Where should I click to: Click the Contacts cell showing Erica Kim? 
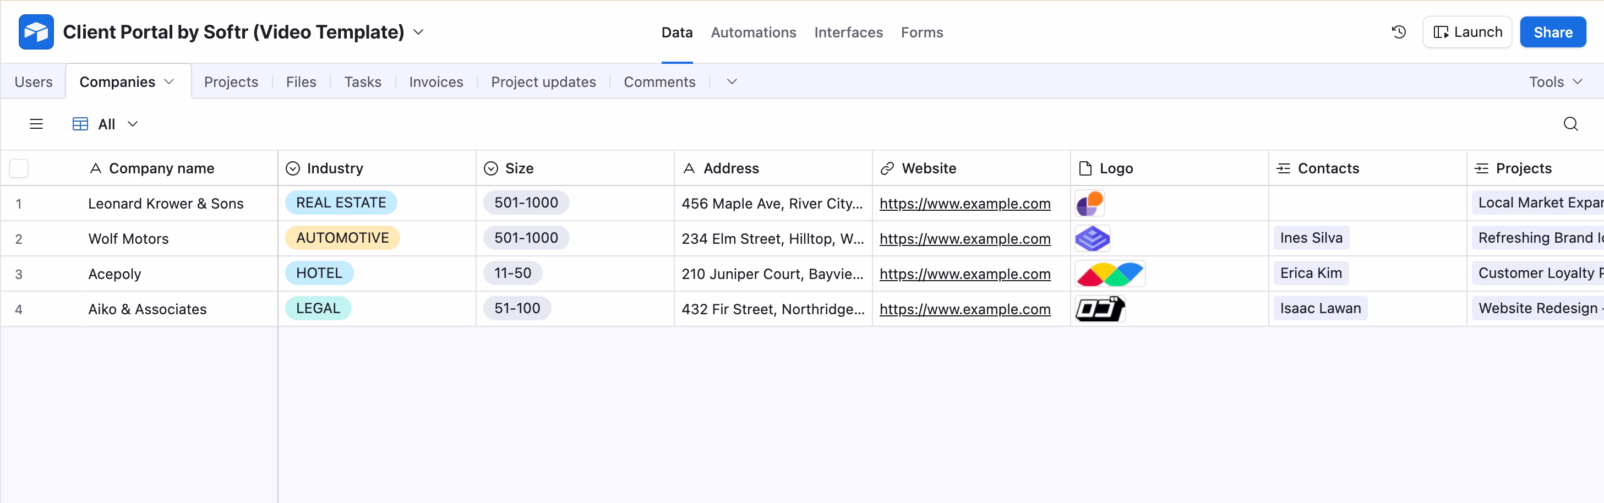tap(1311, 274)
